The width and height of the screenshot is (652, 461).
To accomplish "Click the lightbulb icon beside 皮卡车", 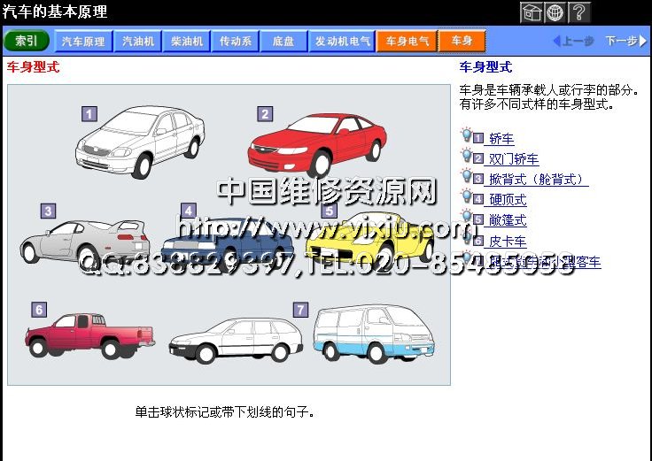I will coord(467,238).
